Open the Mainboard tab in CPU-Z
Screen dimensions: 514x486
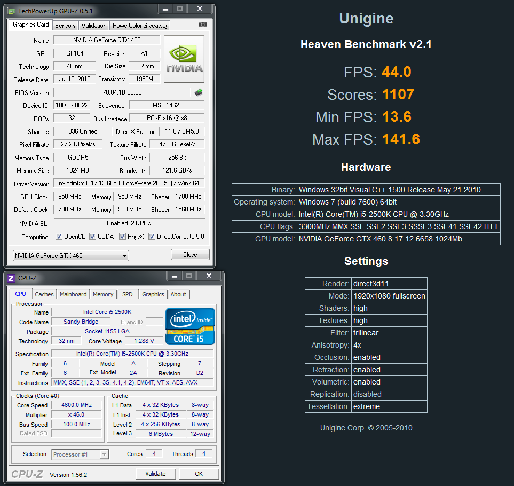[73, 294]
